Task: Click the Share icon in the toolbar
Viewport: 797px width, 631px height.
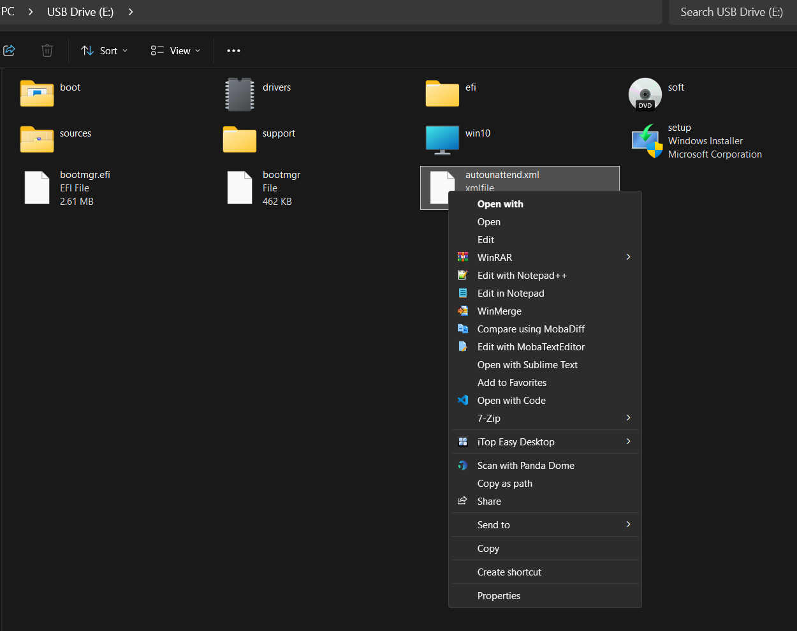Action: tap(9, 50)
